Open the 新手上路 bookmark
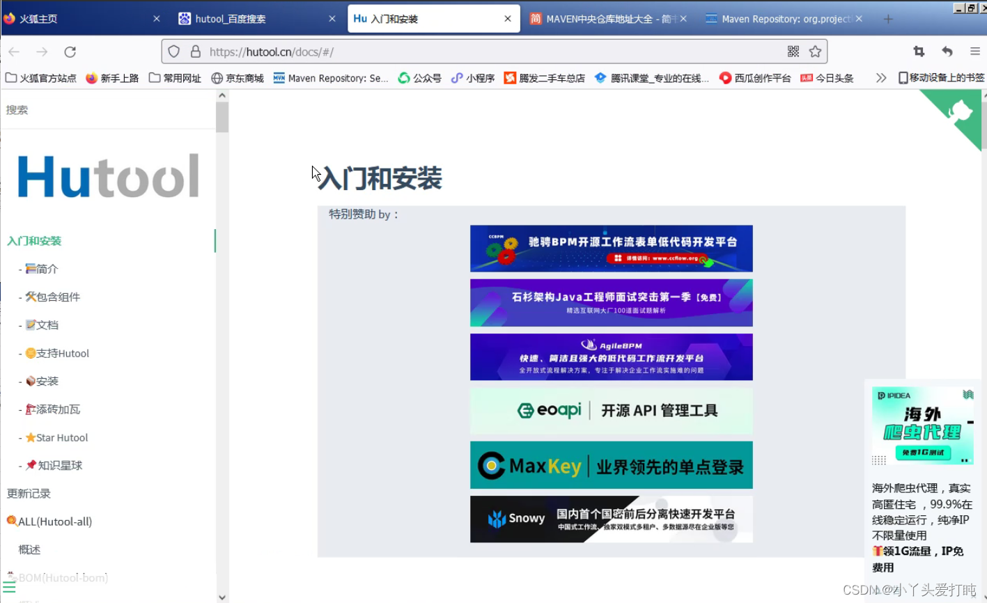The height and width of the screenshot is (603, 987). coord(112,78)
